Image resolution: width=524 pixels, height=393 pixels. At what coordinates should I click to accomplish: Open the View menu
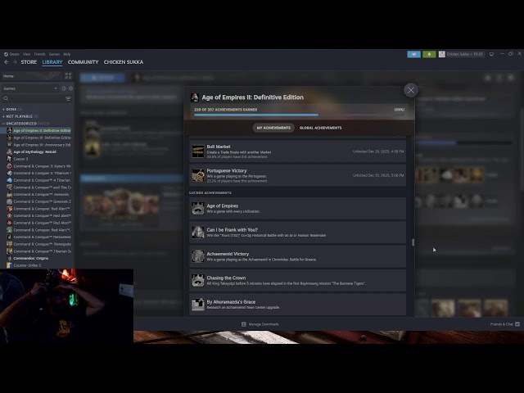tap(26, 54)
